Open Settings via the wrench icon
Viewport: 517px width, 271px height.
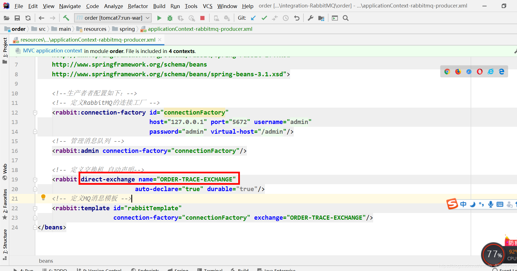pyautogui.click(x=310, y=18)
